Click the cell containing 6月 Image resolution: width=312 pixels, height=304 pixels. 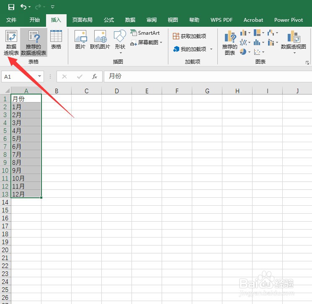point(26,146)
